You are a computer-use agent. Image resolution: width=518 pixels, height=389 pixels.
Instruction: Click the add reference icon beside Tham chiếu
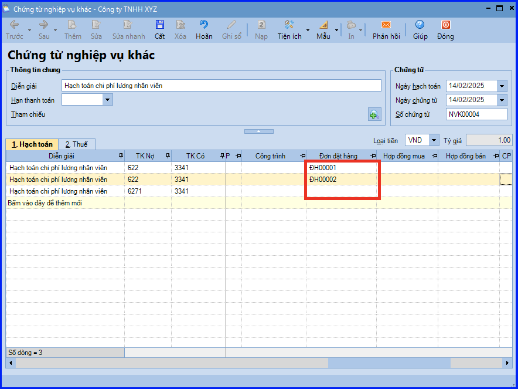(374, 114)
